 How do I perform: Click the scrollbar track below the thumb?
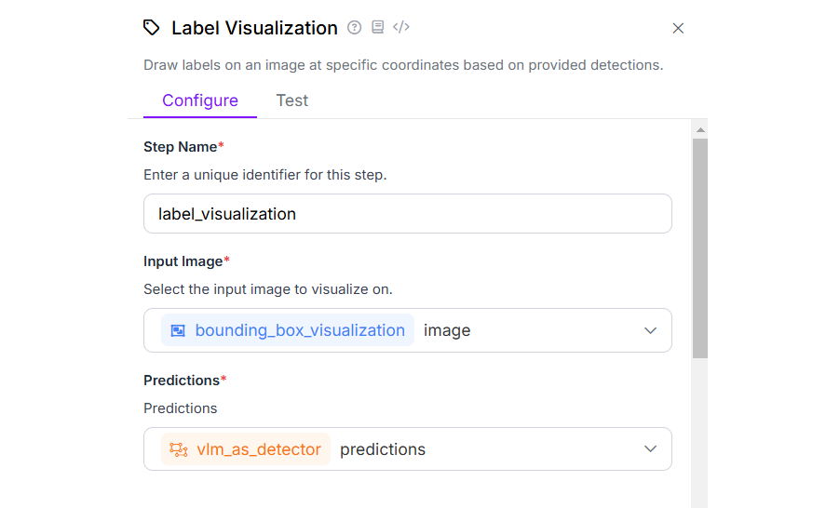coord(700,428)
